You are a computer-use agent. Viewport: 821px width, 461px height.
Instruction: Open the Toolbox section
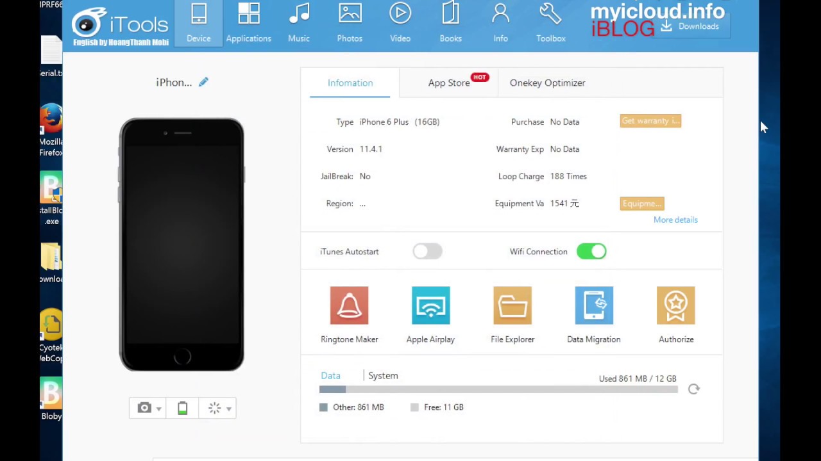[551, 24]
